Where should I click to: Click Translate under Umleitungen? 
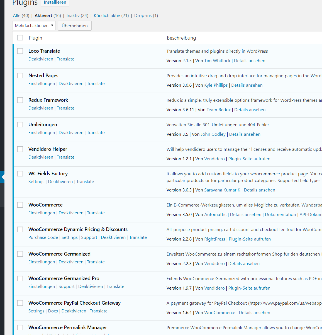click(x=96, y=133)
